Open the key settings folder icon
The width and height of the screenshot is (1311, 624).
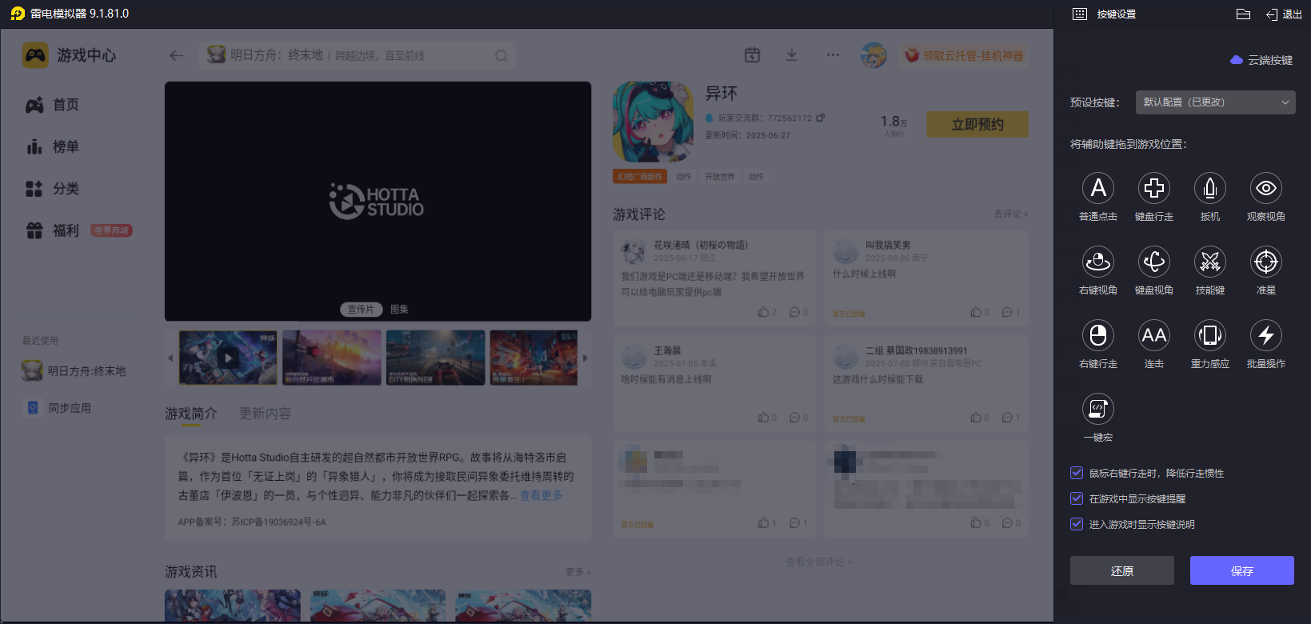(x=1243, y=14)
